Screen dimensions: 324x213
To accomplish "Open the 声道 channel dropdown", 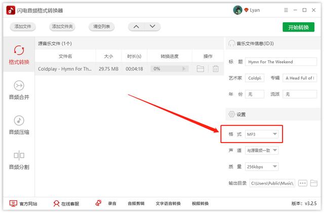I will [x=262, y=150].
